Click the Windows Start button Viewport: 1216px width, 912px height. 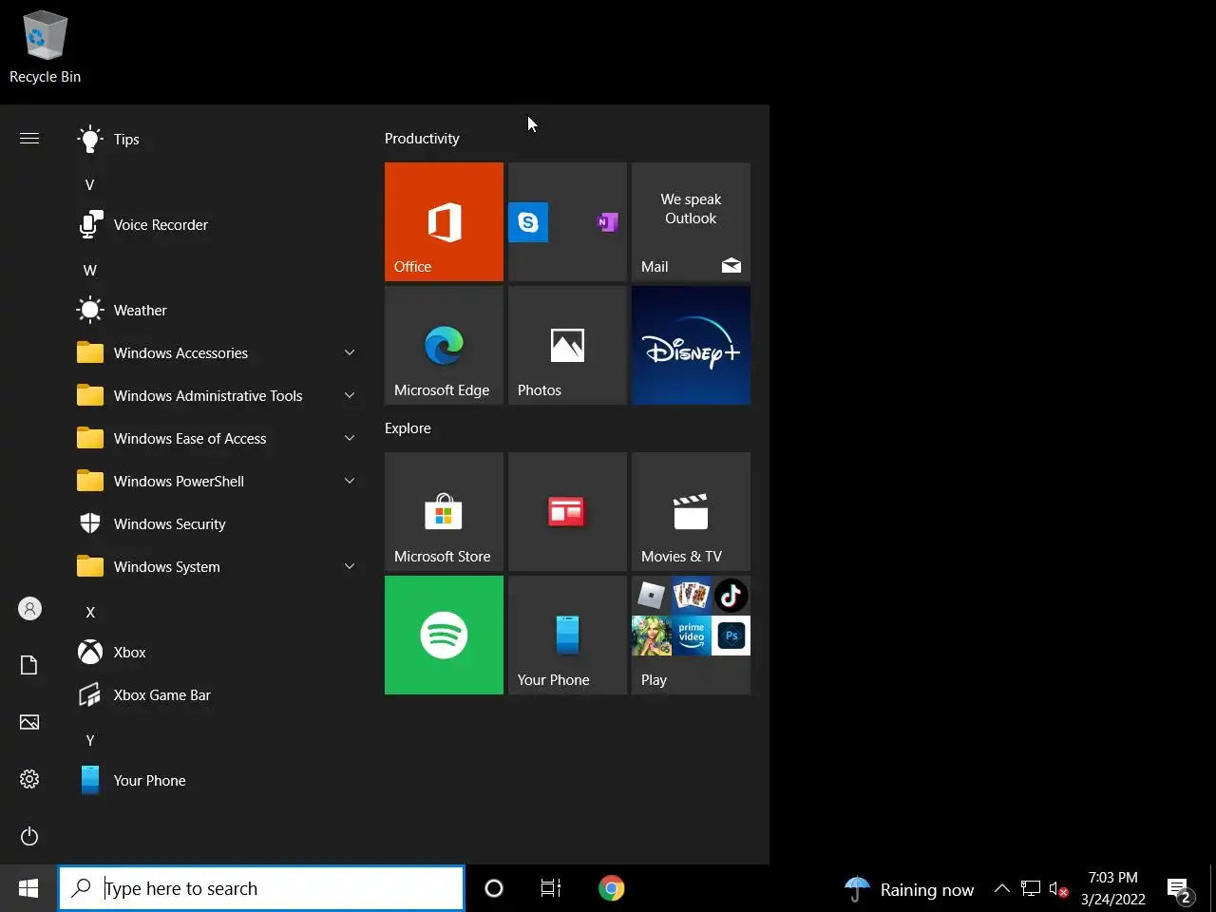[x=28, y=889]
